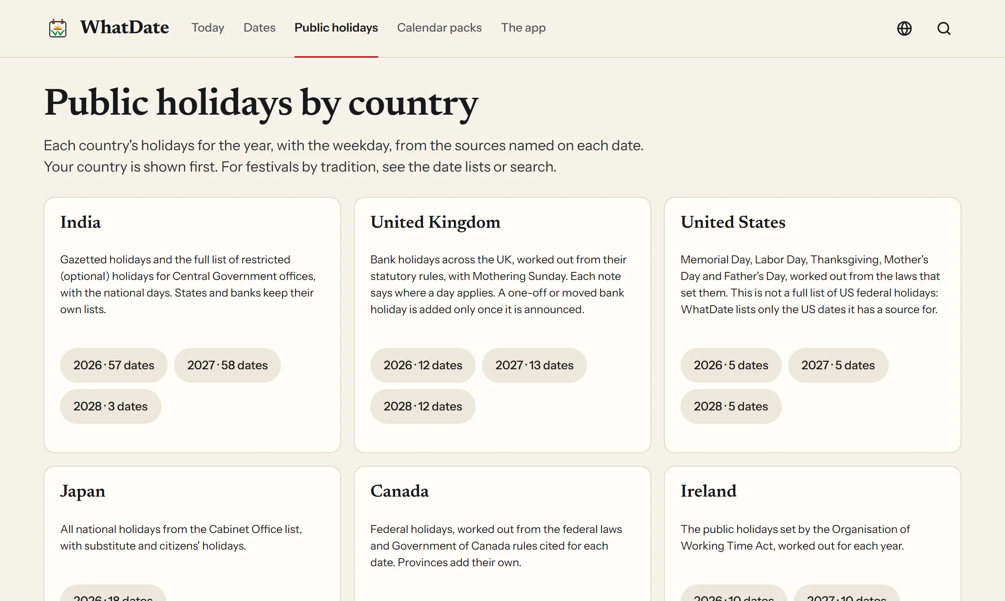Image resolution: width=1005 pixels, height=601 pixels.
Task: Click the Ireland card heading
Action: click(x=708, y=491)
